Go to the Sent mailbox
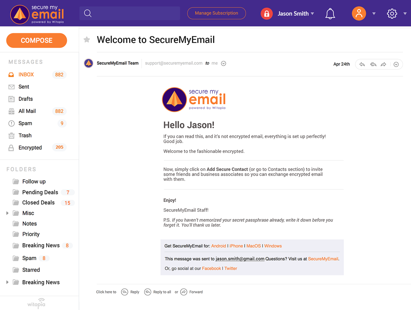 (24, 87)
